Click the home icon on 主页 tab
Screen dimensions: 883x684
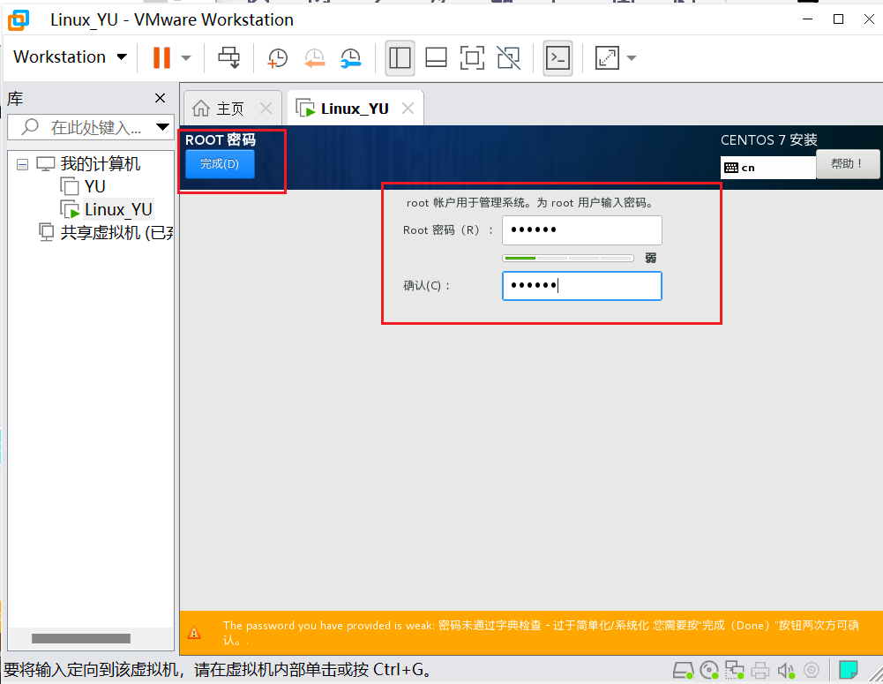click(x=200, y=109)
